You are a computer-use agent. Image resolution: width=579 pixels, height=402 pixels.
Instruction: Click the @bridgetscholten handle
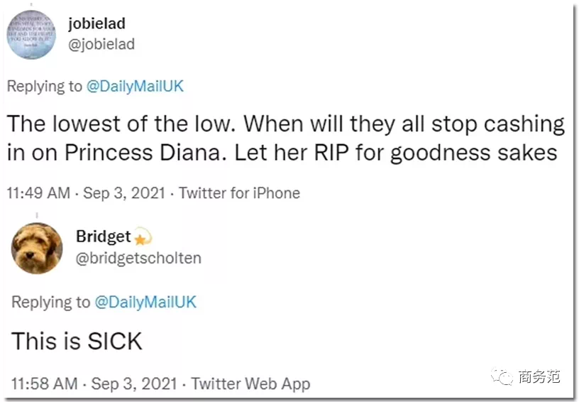[x=138, y=258]
